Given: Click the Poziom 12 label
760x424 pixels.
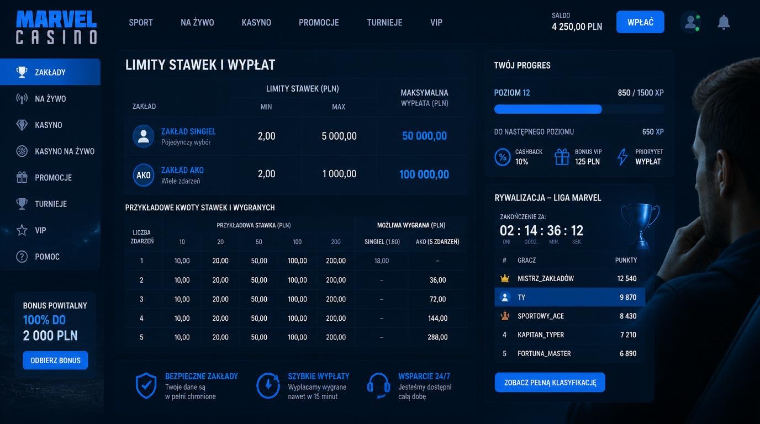Looking at the screenshot, I should point(512,93).
